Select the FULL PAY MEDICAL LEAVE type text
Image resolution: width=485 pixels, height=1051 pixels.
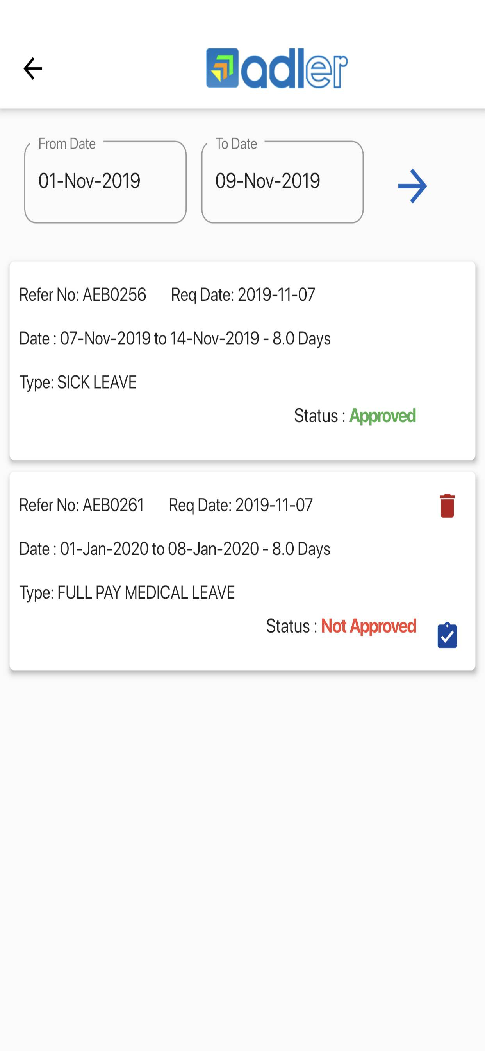click(146, 592)
